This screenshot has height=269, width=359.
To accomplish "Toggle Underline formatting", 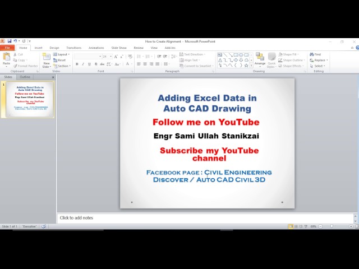I will point(89,64).
